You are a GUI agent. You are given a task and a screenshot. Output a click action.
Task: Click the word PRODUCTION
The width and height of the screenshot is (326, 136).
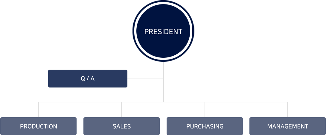39,126
